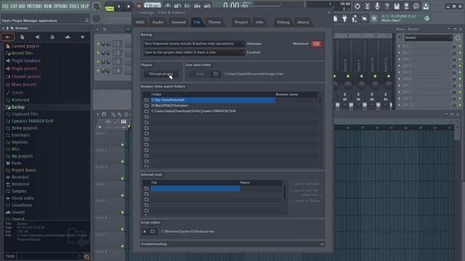Start playback with the play button
This screenshot has width=465, height=261.
(x=119, y=7)
